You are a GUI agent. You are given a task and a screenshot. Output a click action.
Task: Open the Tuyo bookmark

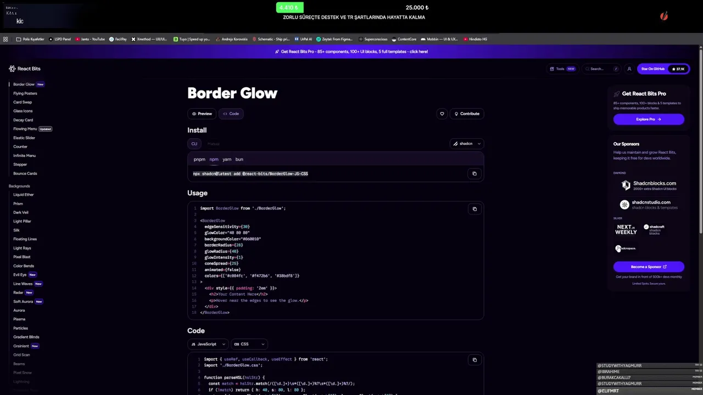click(192, 39)
